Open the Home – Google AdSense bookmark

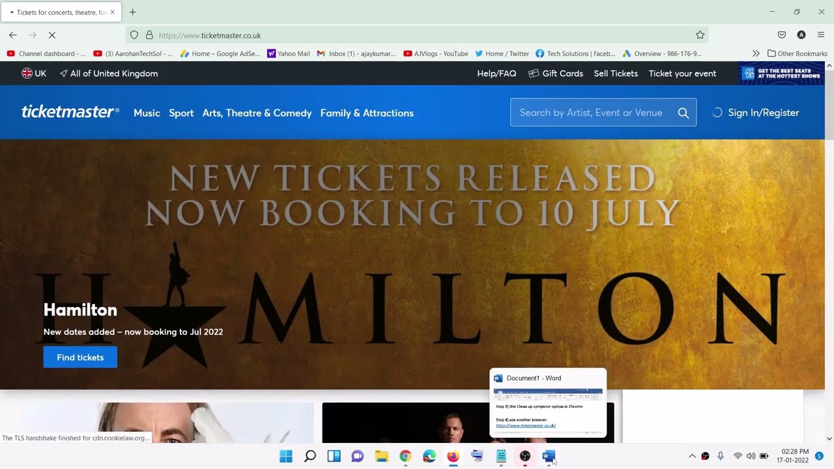coord(220,53)
